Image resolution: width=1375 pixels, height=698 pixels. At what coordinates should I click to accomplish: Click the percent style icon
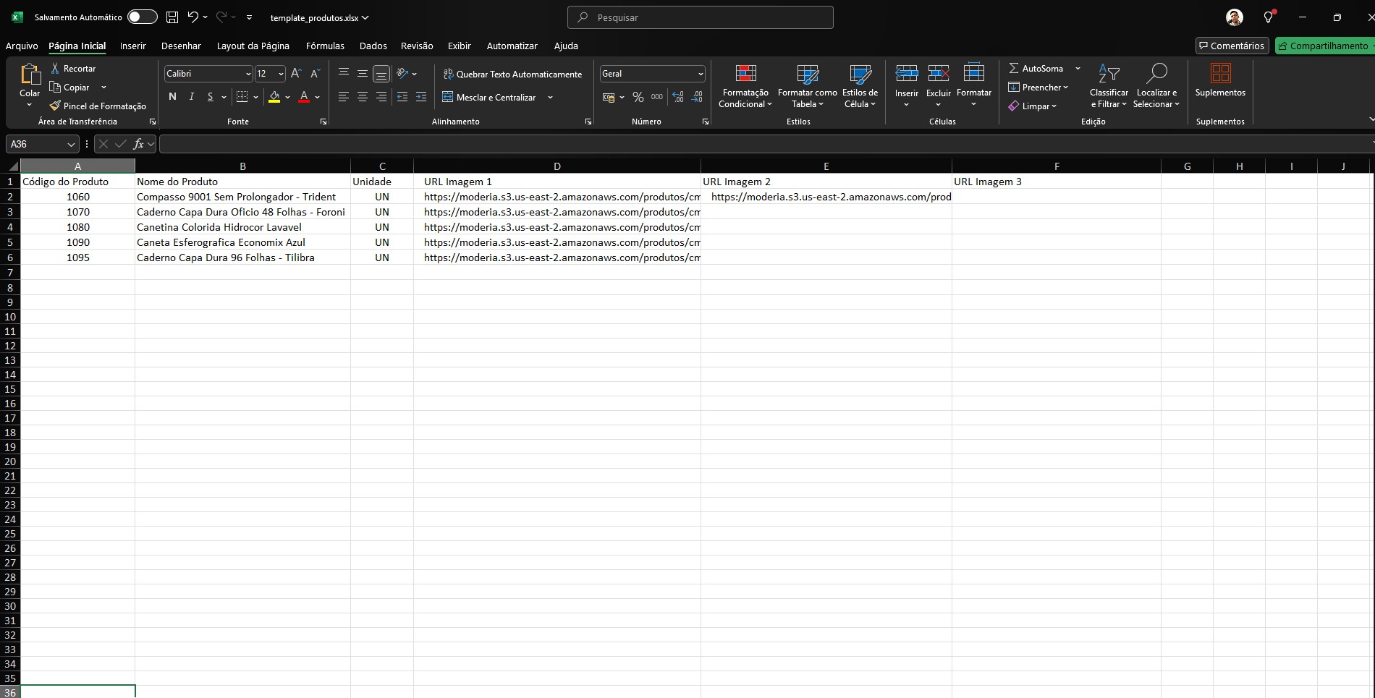coord(638,97)
